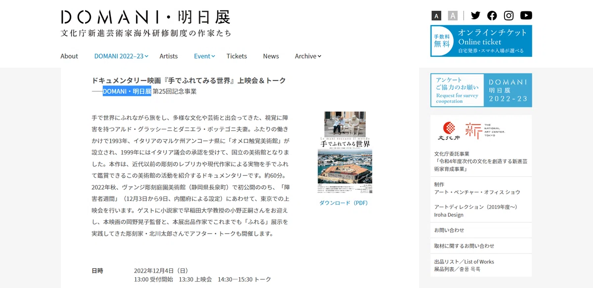Open the survey cooperation request banner
This screenshot has width=593, height=288.
click(x=481, y=90)
